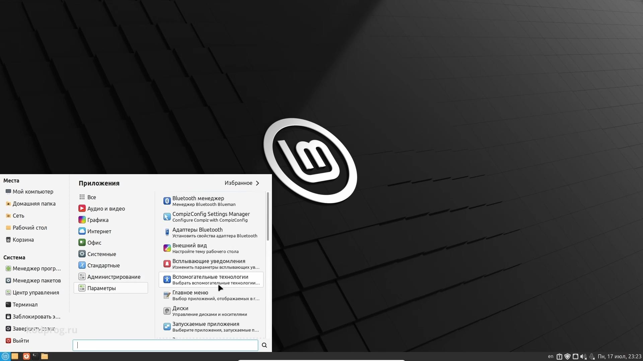Launch Диски utility
This screenshot has height=361, width=643.
point(211,311)
